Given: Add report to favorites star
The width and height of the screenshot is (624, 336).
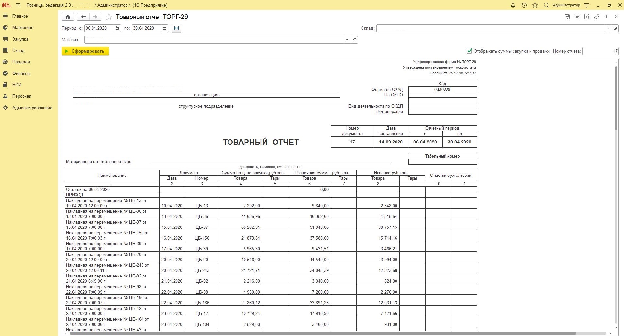Looking at the screenshot, I should 109,17.
